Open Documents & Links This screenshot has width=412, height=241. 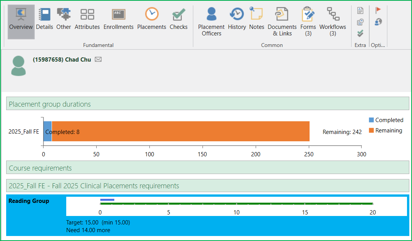282,22
